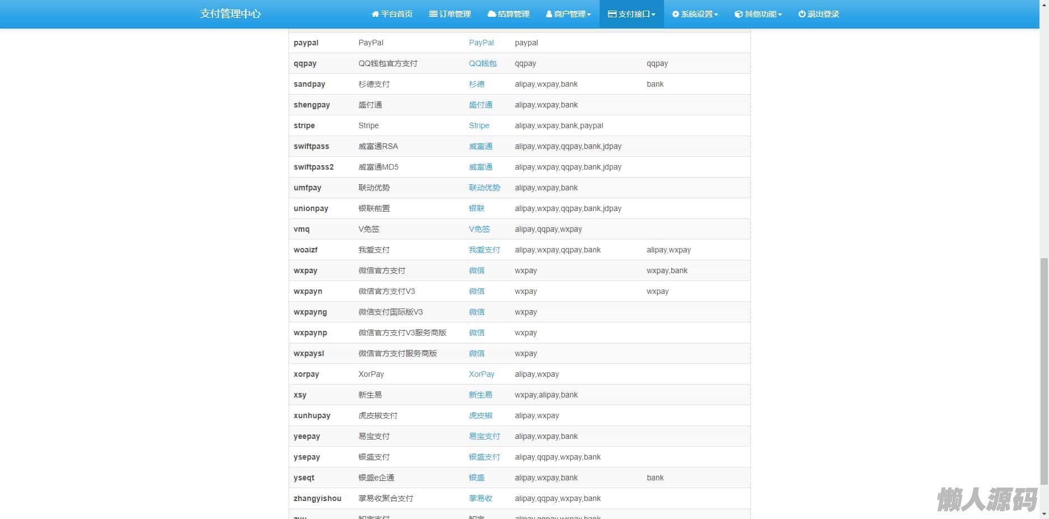Open the XorPay link in the xorpay row

tap(481, 374)
